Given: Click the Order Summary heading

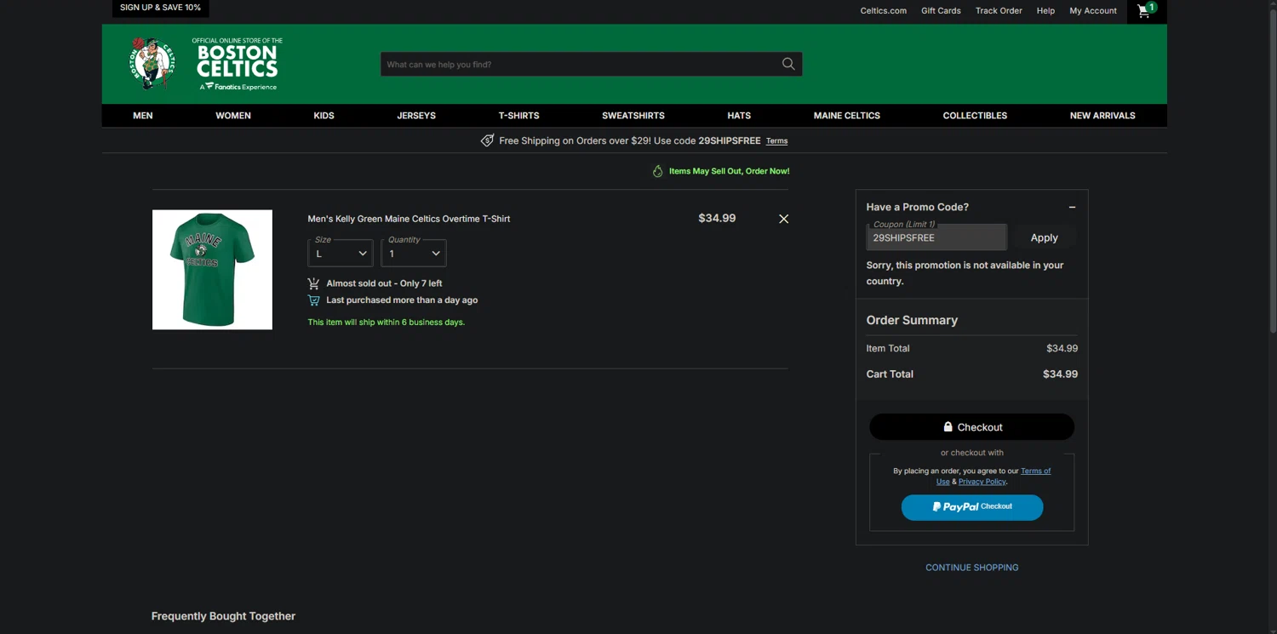Looking at the screenshot, I should (912, 320).
